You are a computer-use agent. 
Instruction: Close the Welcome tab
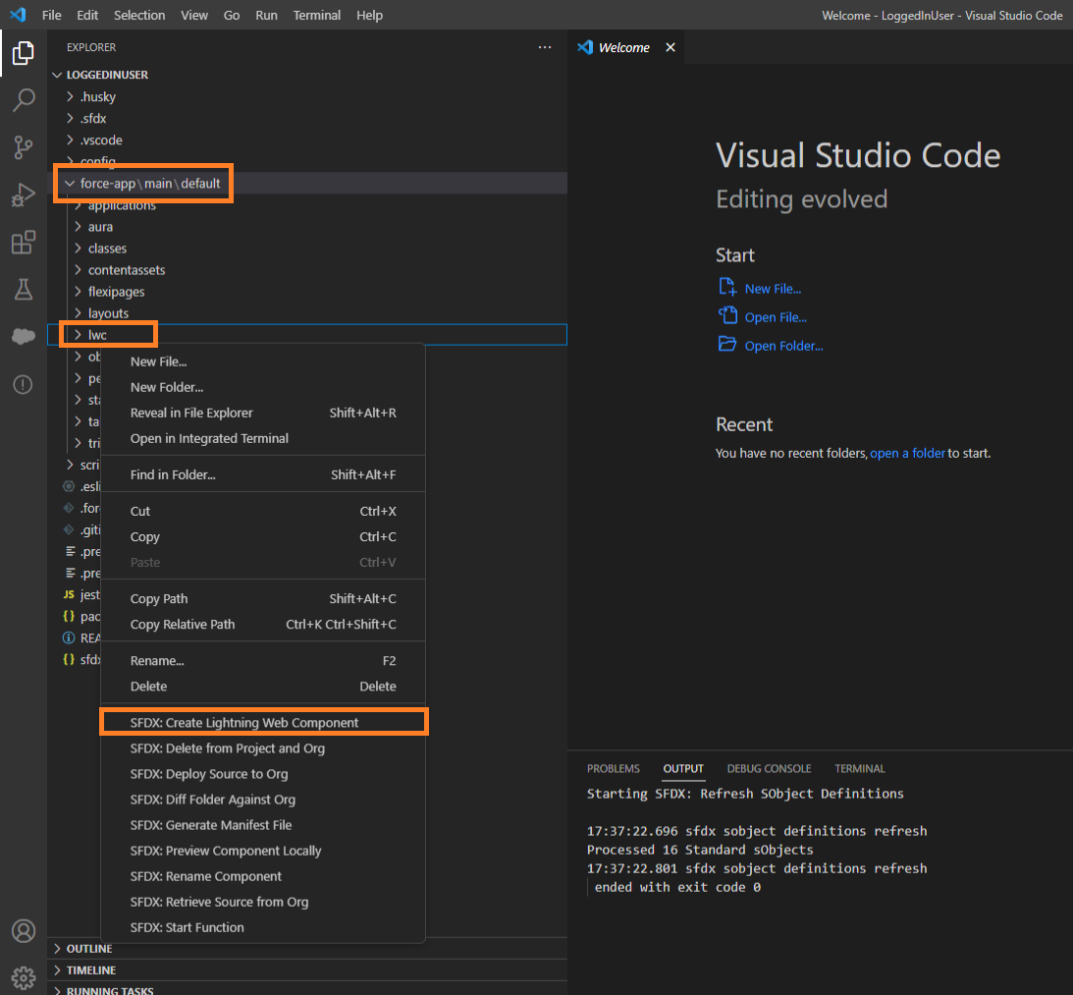pyautogui.click(x=671, y=47)
